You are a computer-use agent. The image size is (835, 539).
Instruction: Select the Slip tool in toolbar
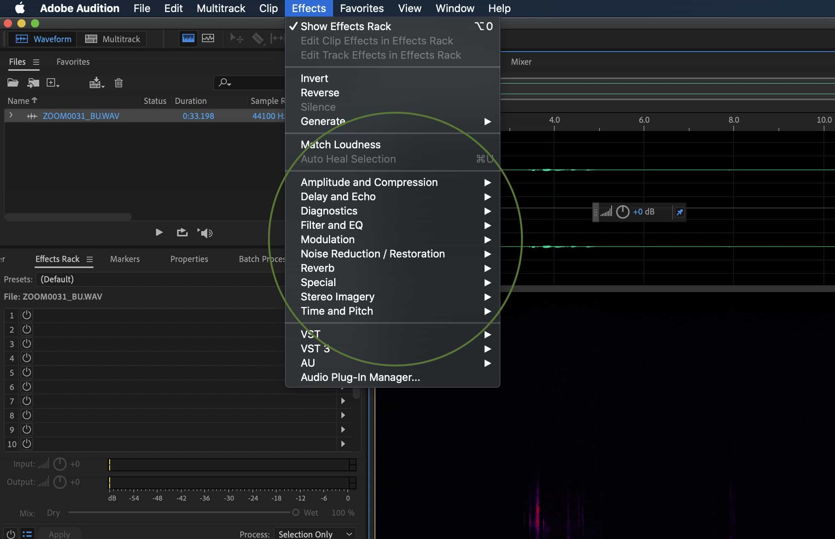tap(277, 38)
